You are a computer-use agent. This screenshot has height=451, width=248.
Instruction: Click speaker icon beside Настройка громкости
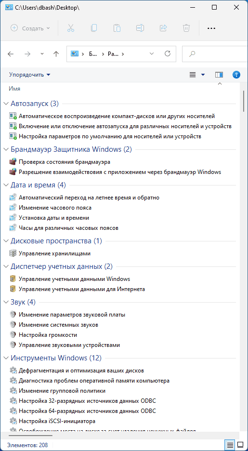pyautogui.click(x=13, y=335)
